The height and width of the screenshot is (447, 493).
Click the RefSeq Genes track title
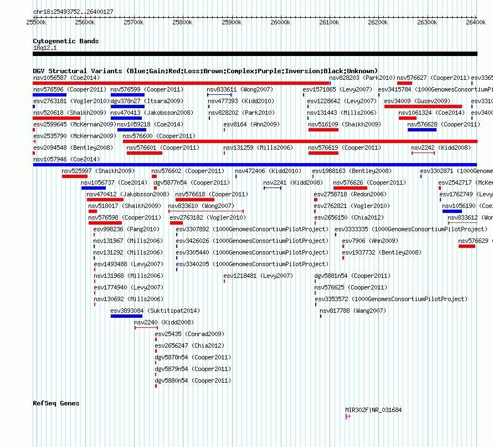[x=56, y=403]
